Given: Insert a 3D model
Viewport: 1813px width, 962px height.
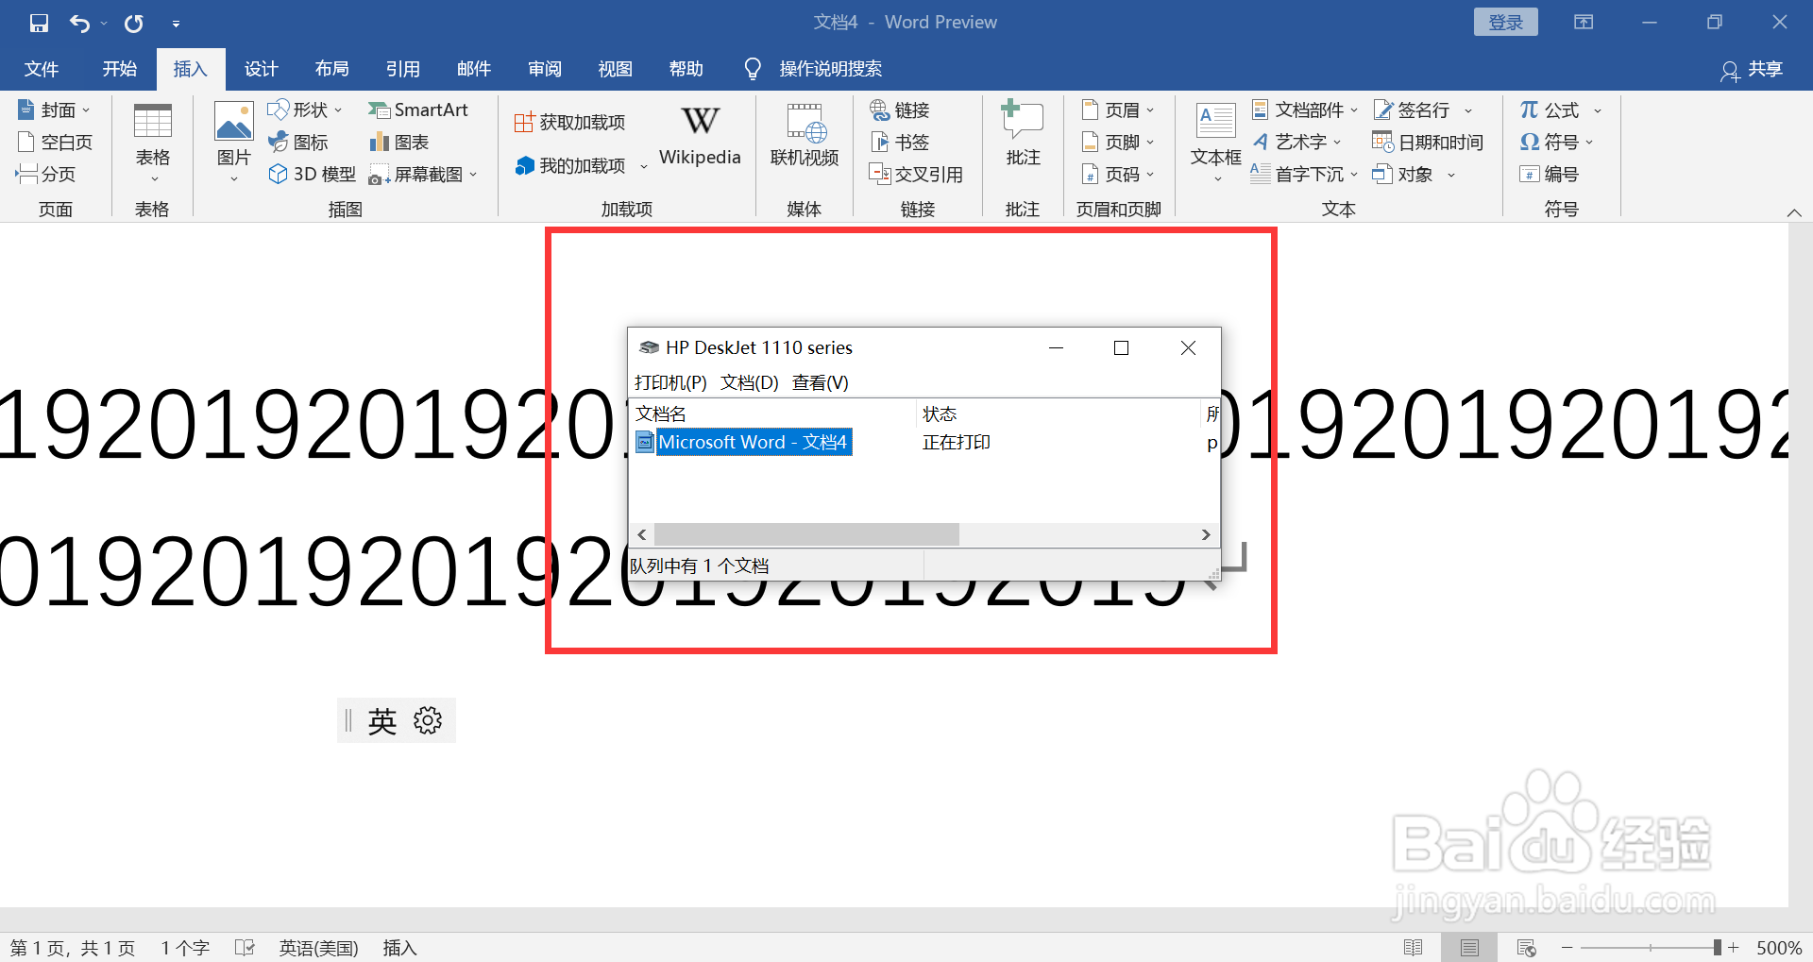Looking at the screenshot, I should pos(311,174).
